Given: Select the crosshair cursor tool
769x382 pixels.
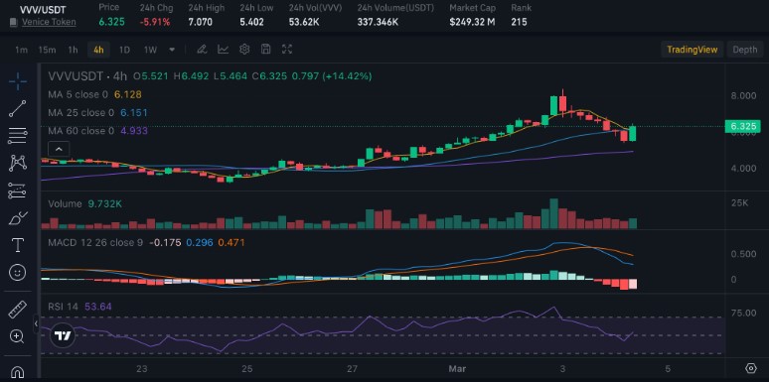Looking at the screenshot, I should click(18, 81).
